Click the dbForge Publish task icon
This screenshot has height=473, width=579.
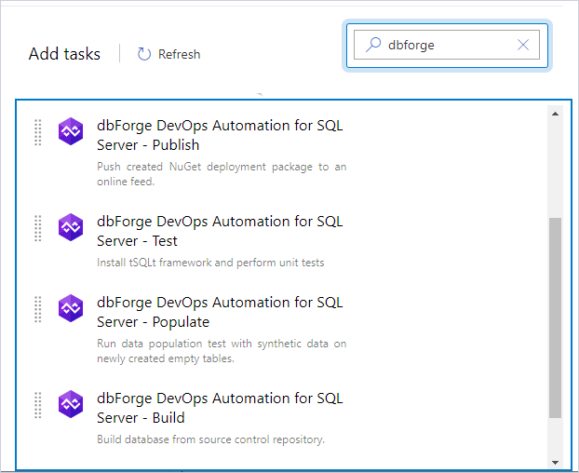pyautogui.click(x=71, y=131)
